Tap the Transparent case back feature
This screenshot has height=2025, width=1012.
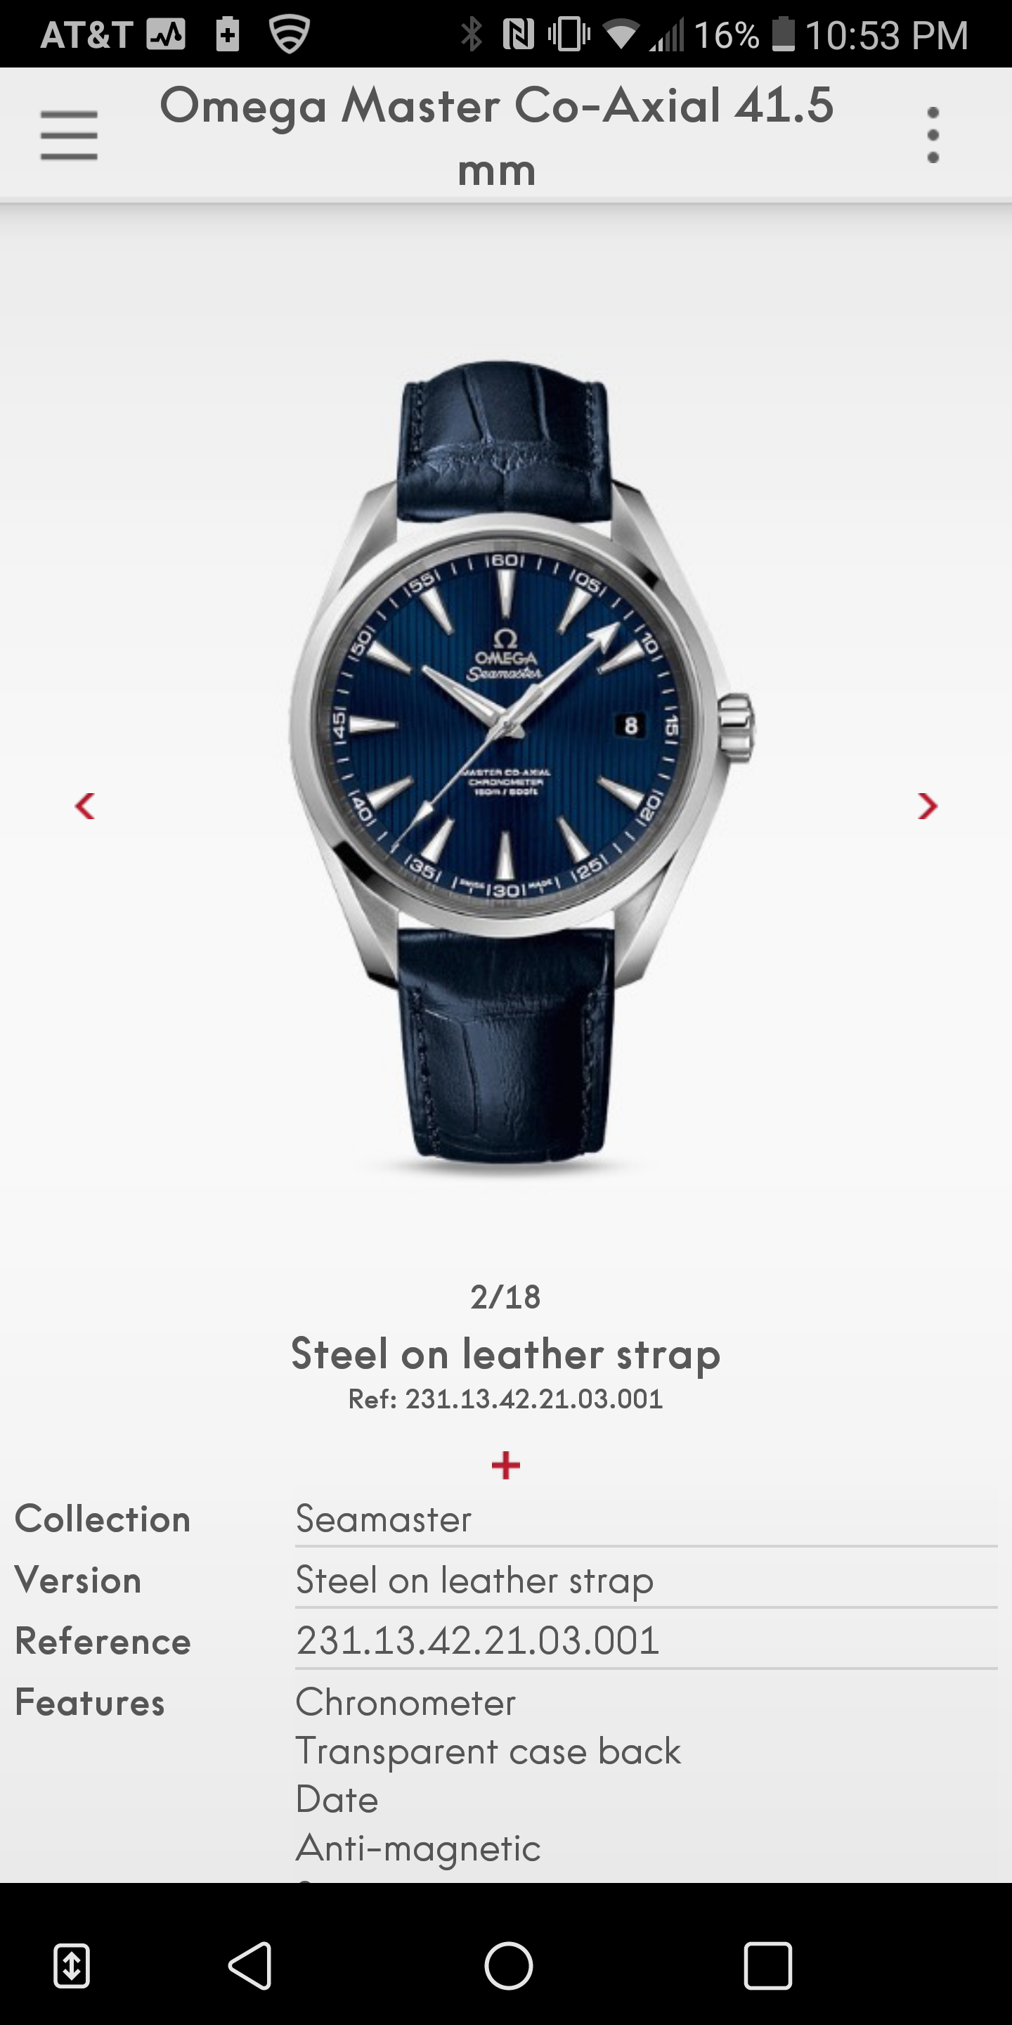[x=488, y=1751]
